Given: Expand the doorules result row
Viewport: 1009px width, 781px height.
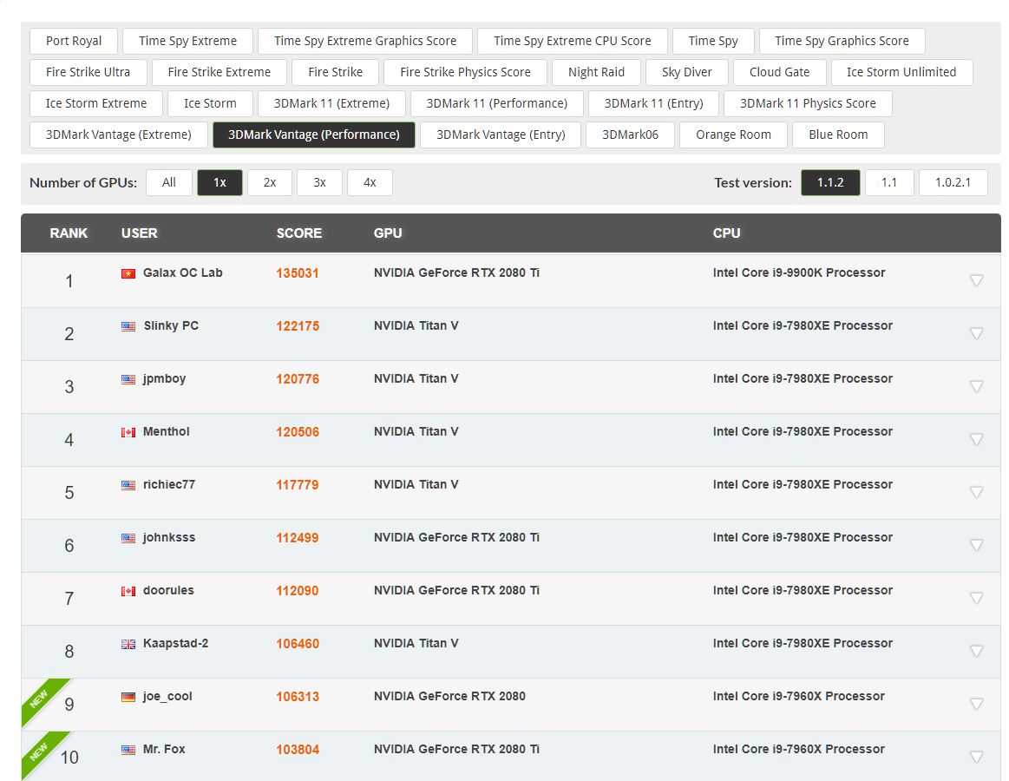Looking at the screenshot, I should pos(976,598).
